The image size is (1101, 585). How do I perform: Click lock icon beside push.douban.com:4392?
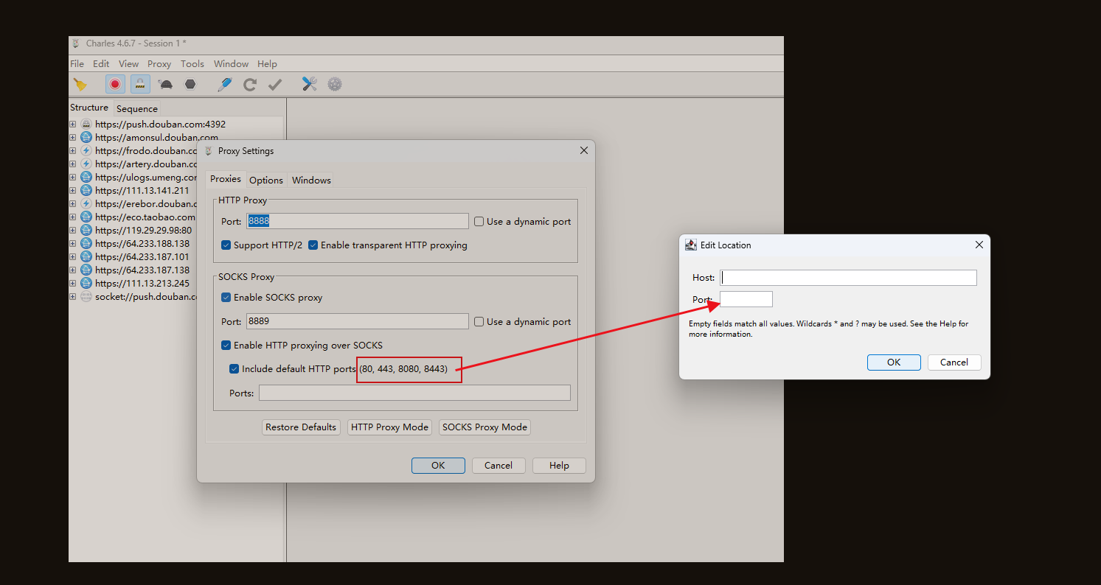[x=86, y=125]
